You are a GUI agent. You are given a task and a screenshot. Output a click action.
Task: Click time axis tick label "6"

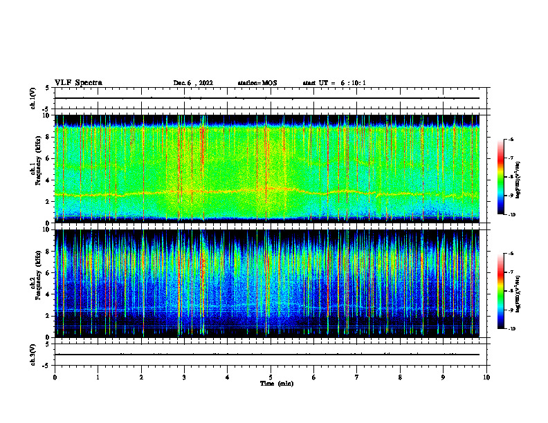pyautogui.click(x=314, y=377)
